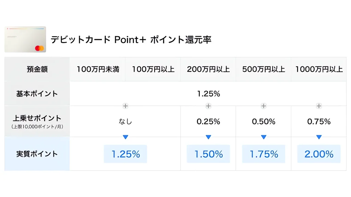The width and height of the screenshot is (351, 197).
Task: Click the plus icon above なし
Action: point(125,106)
